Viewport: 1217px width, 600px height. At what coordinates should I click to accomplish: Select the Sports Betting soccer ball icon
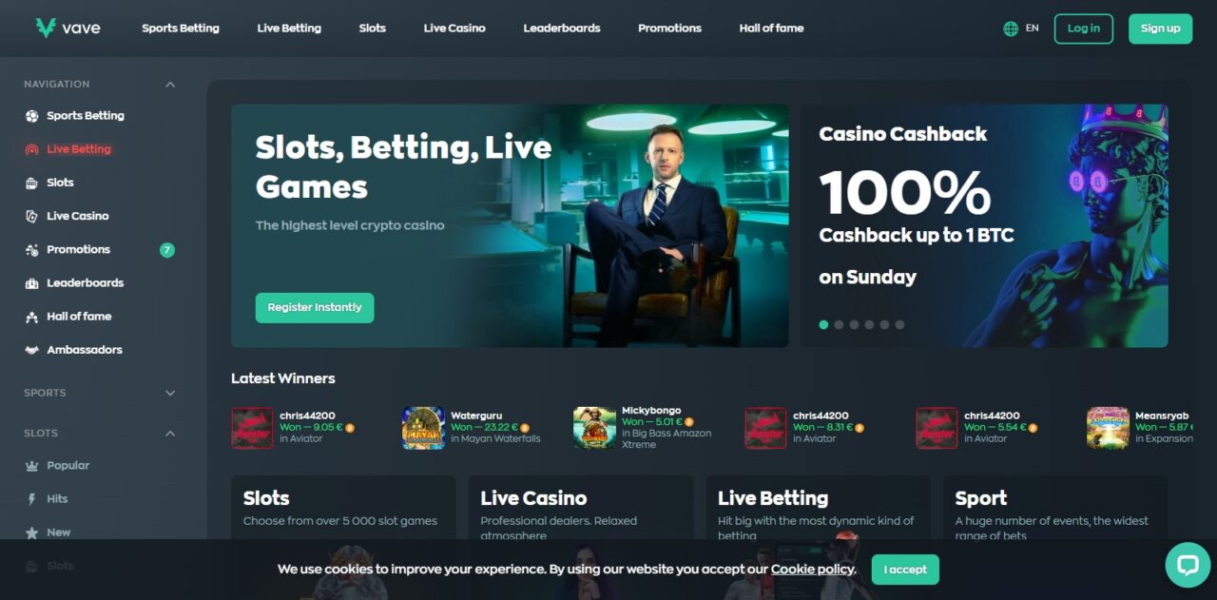pyautogui.click(x=31, y=116)
